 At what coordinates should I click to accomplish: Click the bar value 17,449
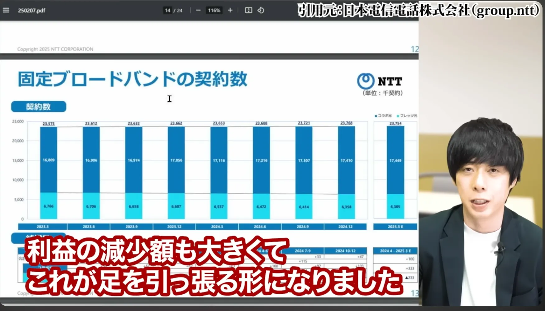[x=395, y=160]
